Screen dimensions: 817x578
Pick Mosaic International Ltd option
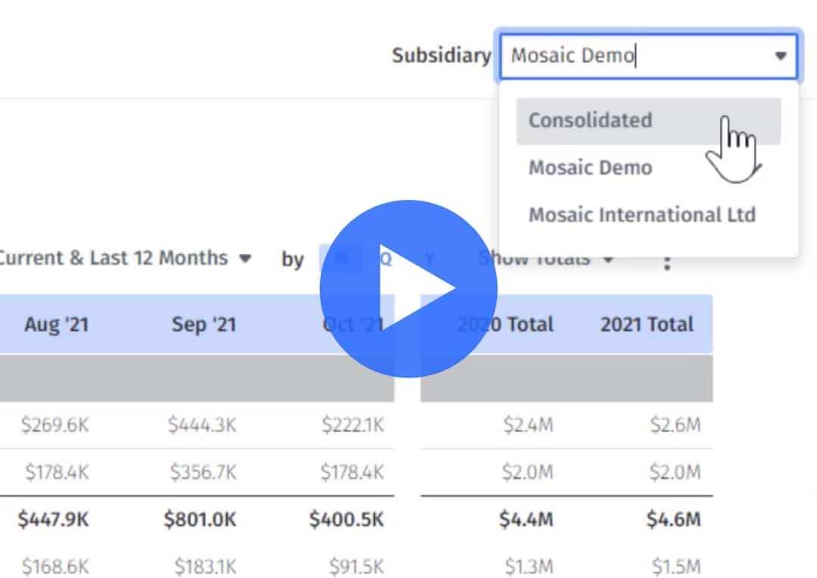tap(641, 215)
